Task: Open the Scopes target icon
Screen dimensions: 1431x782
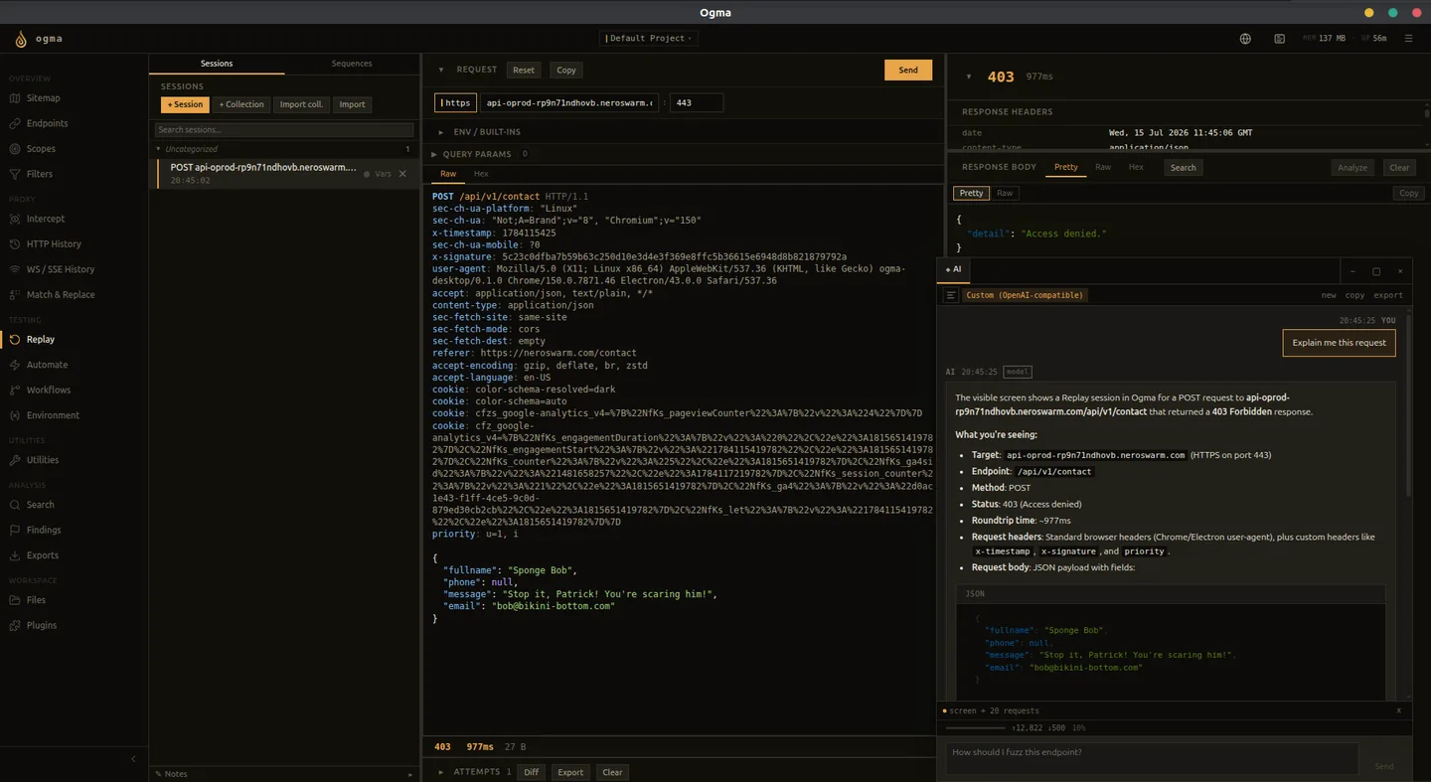Action: pos(15,149)
